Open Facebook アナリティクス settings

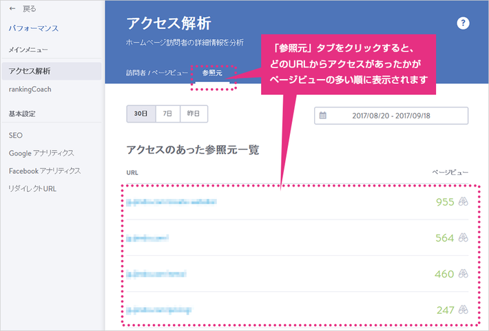[45, 171]
